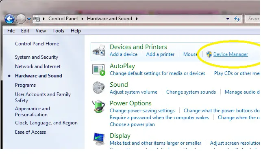Image resolution: width=261 pixels, height=154 pixels.
Task: Click the blue Back arrow button
Action: (x=9, y=19)
